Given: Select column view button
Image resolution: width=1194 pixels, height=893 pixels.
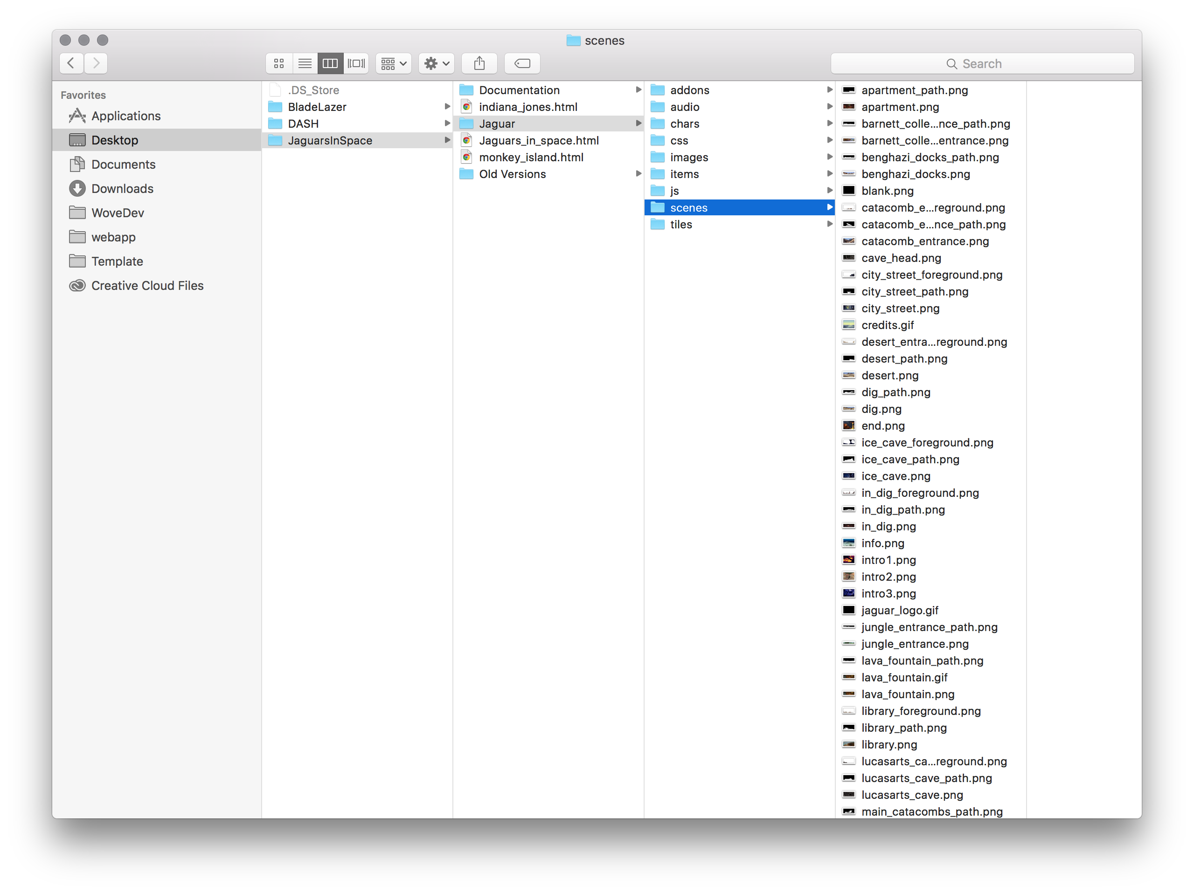Looking at the screenshot, I should pyautogui.click(x=330, y=64).
